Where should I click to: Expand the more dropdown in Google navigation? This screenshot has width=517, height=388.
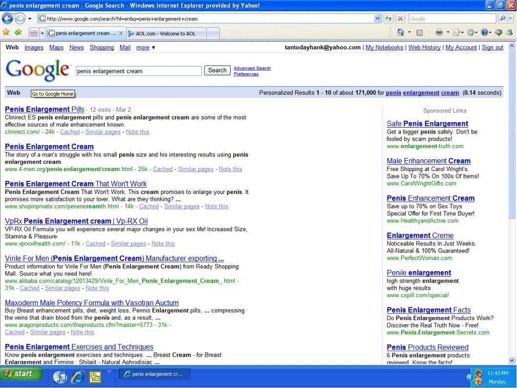[146, 47]
